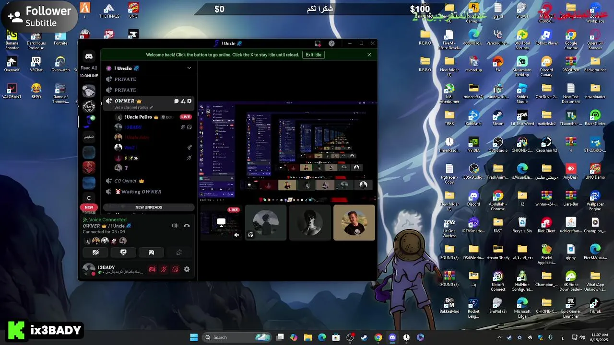
Task: Open the 3BADY server icon in sidebar
Action: point(89,106)
